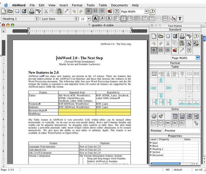Open the Table menu
206x174 pixels.
tap(103, 5)
